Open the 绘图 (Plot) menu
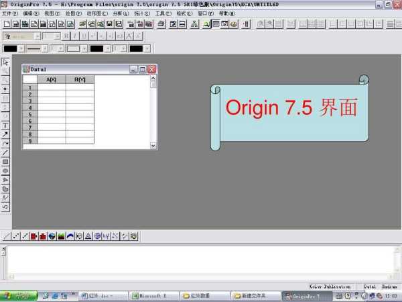The image size is (402, 302). point(73,13)
